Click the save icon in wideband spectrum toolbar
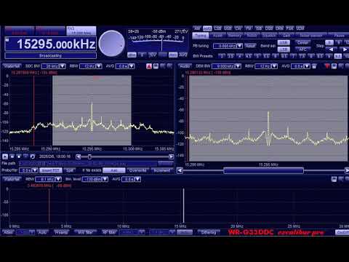This screenshot has height=262, width=349. [x=334, y=179]
